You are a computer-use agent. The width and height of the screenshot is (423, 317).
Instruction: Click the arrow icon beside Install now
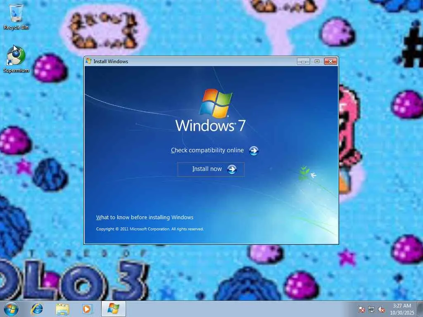pyautogui.click(x=232, y=169)
